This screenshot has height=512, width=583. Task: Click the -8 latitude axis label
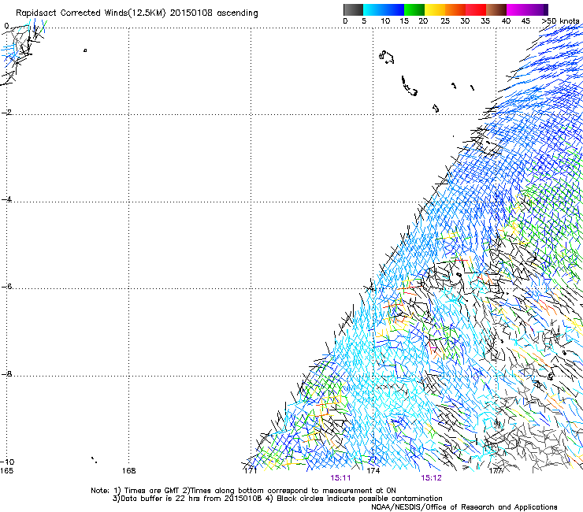(6, 373)
